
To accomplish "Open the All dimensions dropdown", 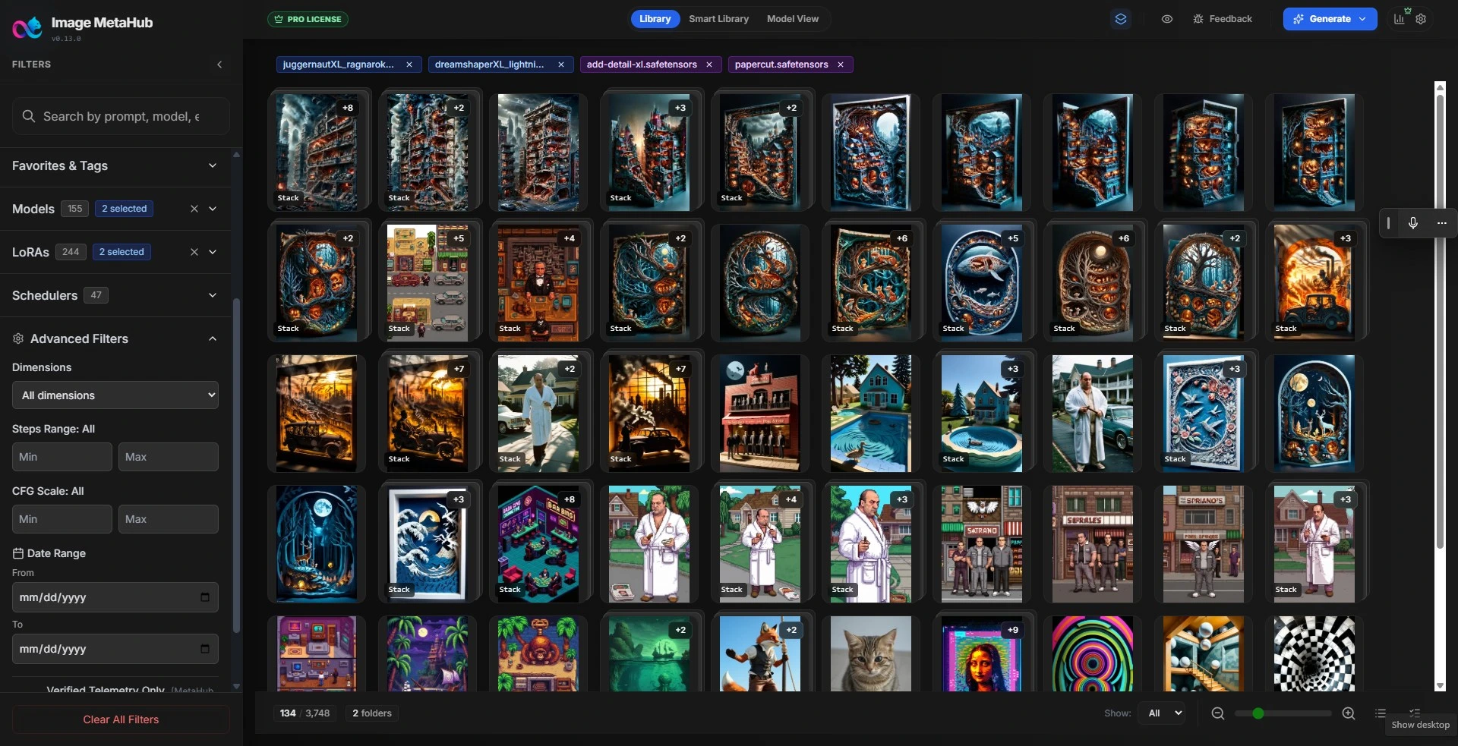I will (115, 395).
